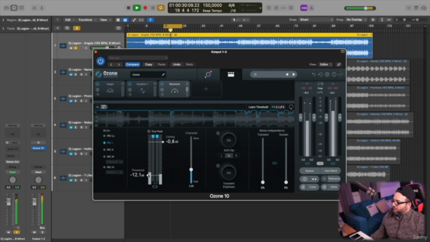Viewport: 430px width, 242px height.
Task: Toggle the yellow Cycle button
Action: pyautogui.click(x=161, y=8)
